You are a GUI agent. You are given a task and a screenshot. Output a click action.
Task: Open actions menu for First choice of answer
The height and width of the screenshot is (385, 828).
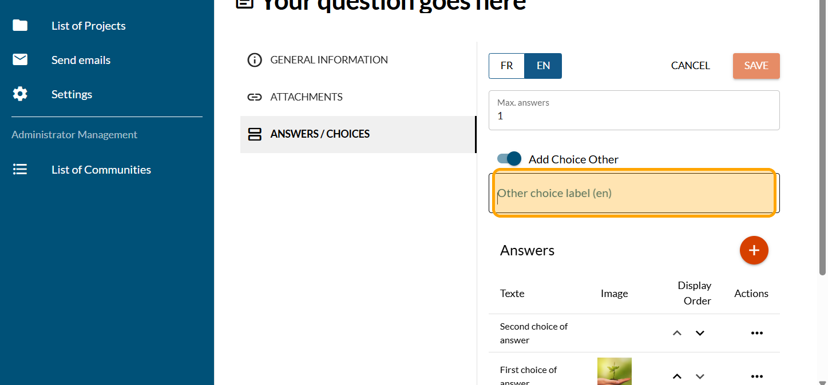click(756, 376)
